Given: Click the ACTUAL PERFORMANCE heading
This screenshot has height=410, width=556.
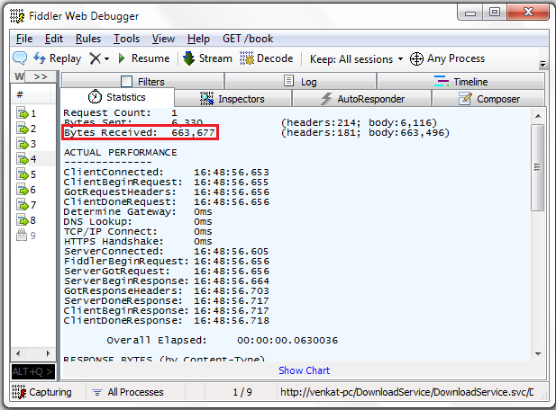Looking at the screenshot, I should (x=120, y=153).
